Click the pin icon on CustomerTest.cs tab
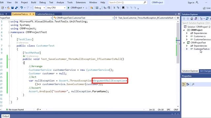The width and height of the screenshot is (211, 118). [30, 14]
